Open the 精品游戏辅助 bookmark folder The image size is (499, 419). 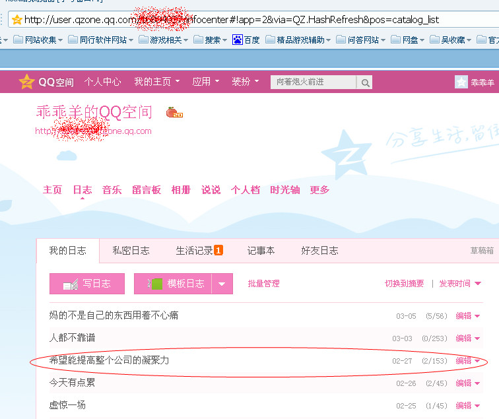[x=298, y=40]
